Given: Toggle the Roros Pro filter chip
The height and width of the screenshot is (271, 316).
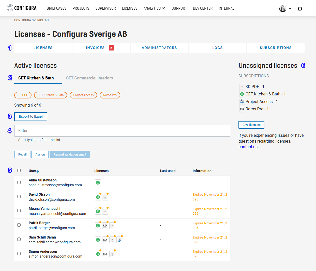Looking at the screenshot, I should 110,95.
